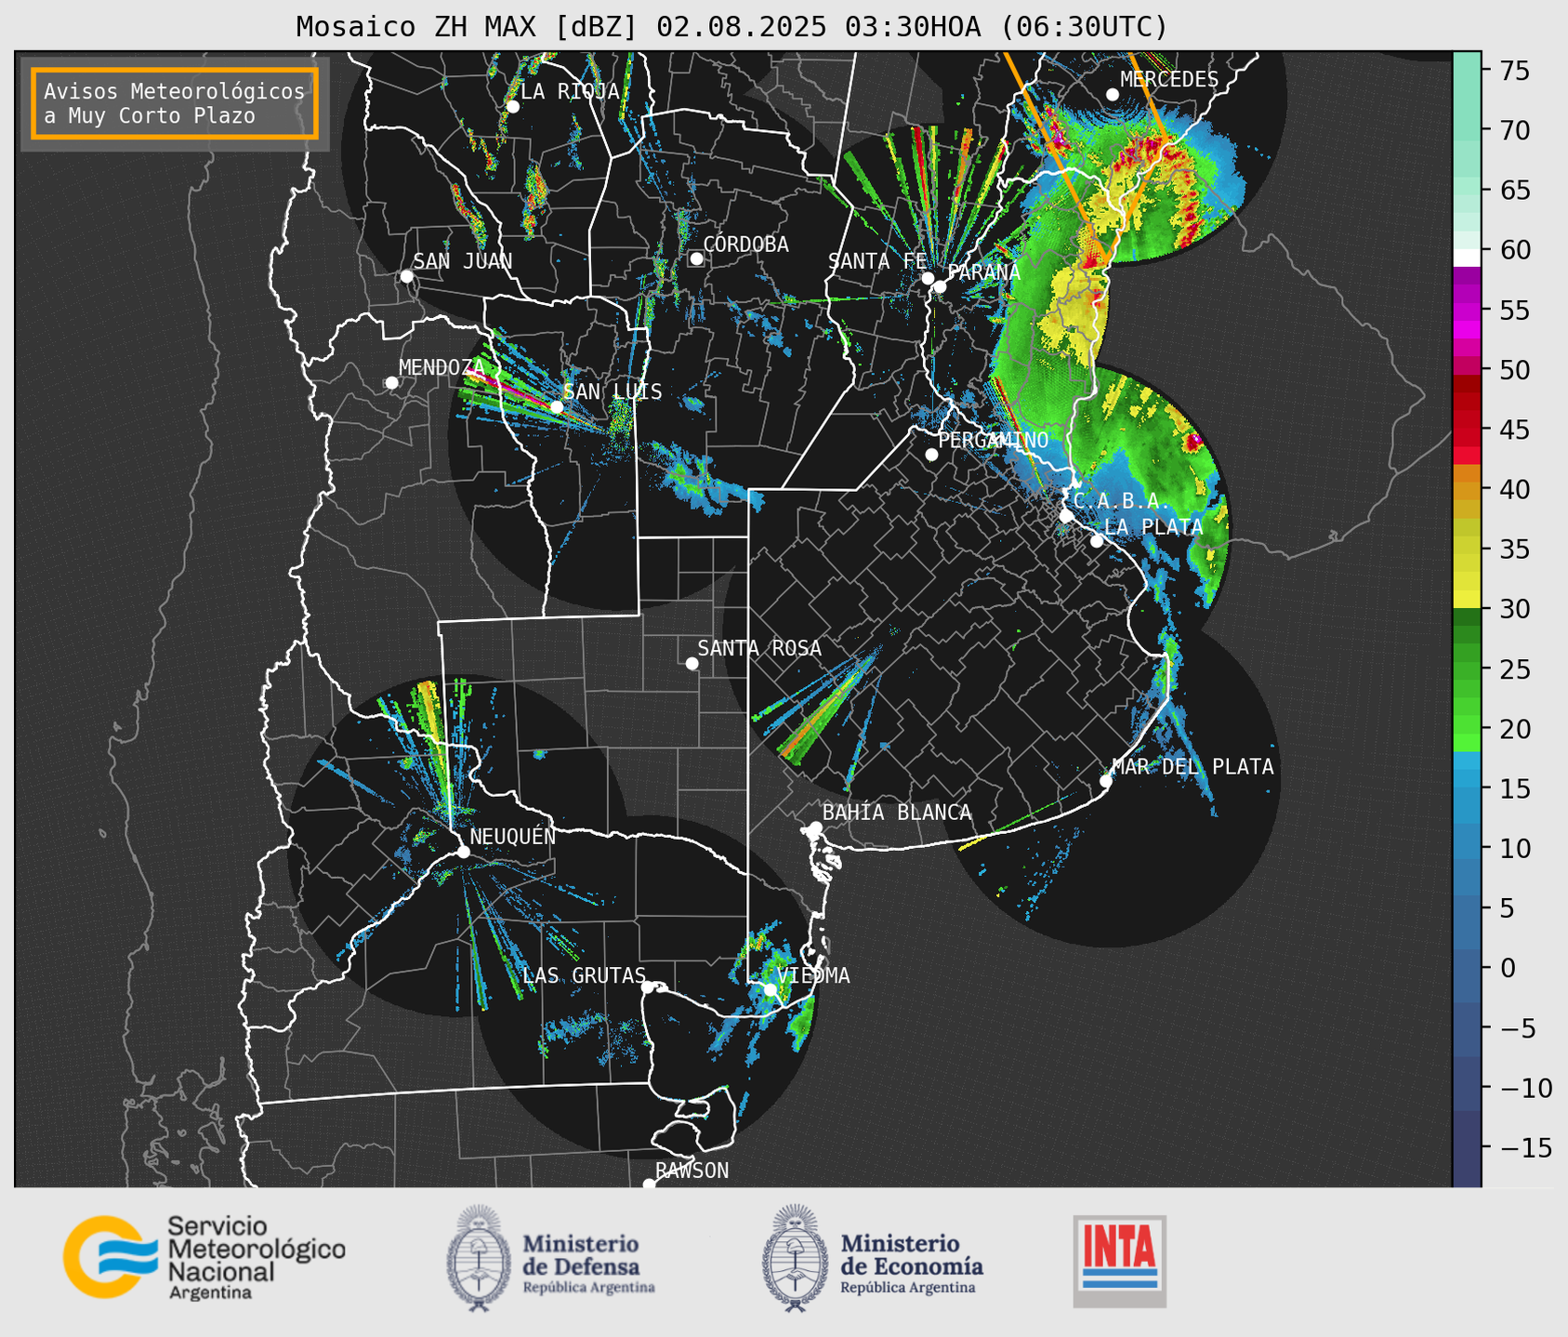
Task: Click the 60 dBZ label on color scale
Action: click(x=1514, y=250)
